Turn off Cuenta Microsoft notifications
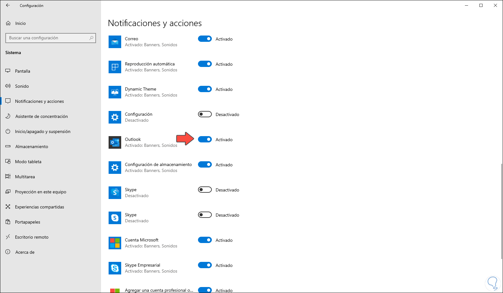Image resolution: width=503 pixels, height=293 pixels. click(x=205, y=240)
